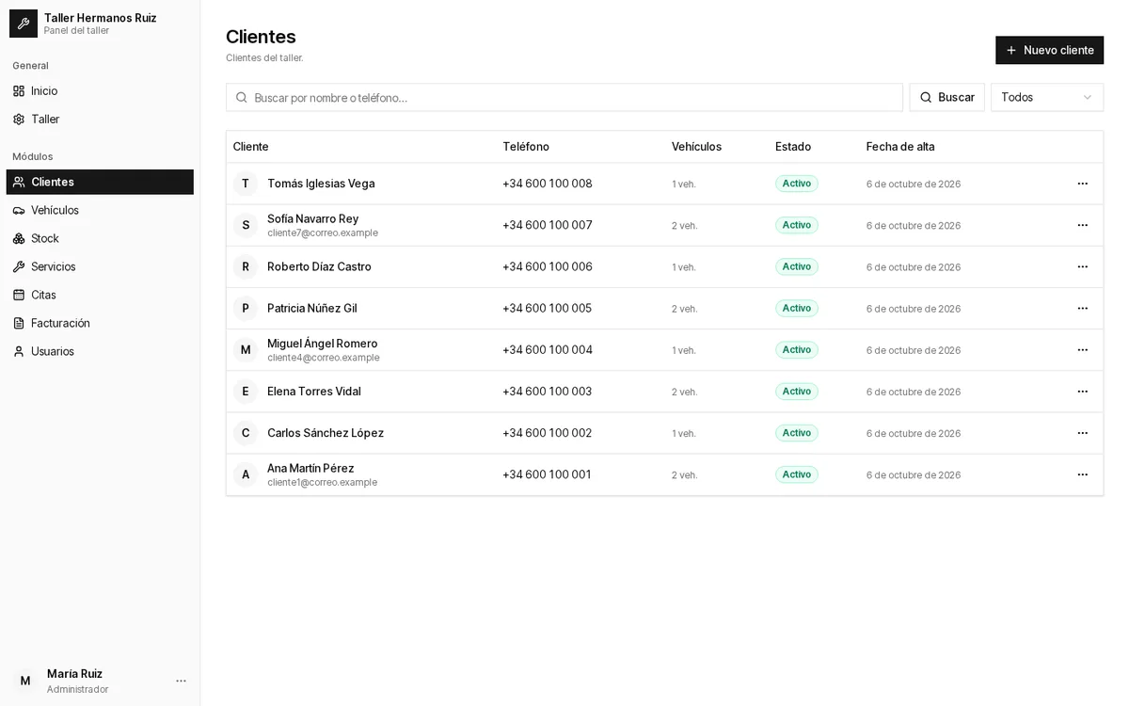Image resolution: width=1129 pixels, height=706 pixels.
Task: Open row actions for Tomás Iglesias Vega
Action: tap(1082, 184)
